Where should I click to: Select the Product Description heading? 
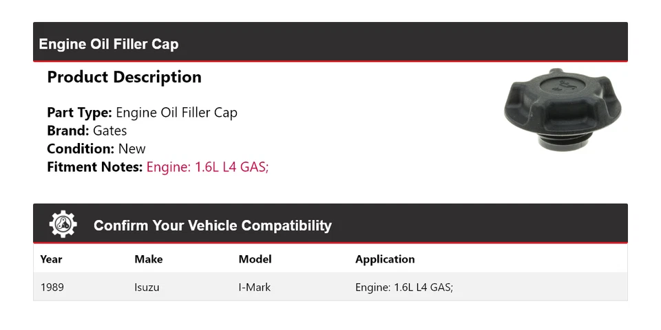[x=125, y=77]
